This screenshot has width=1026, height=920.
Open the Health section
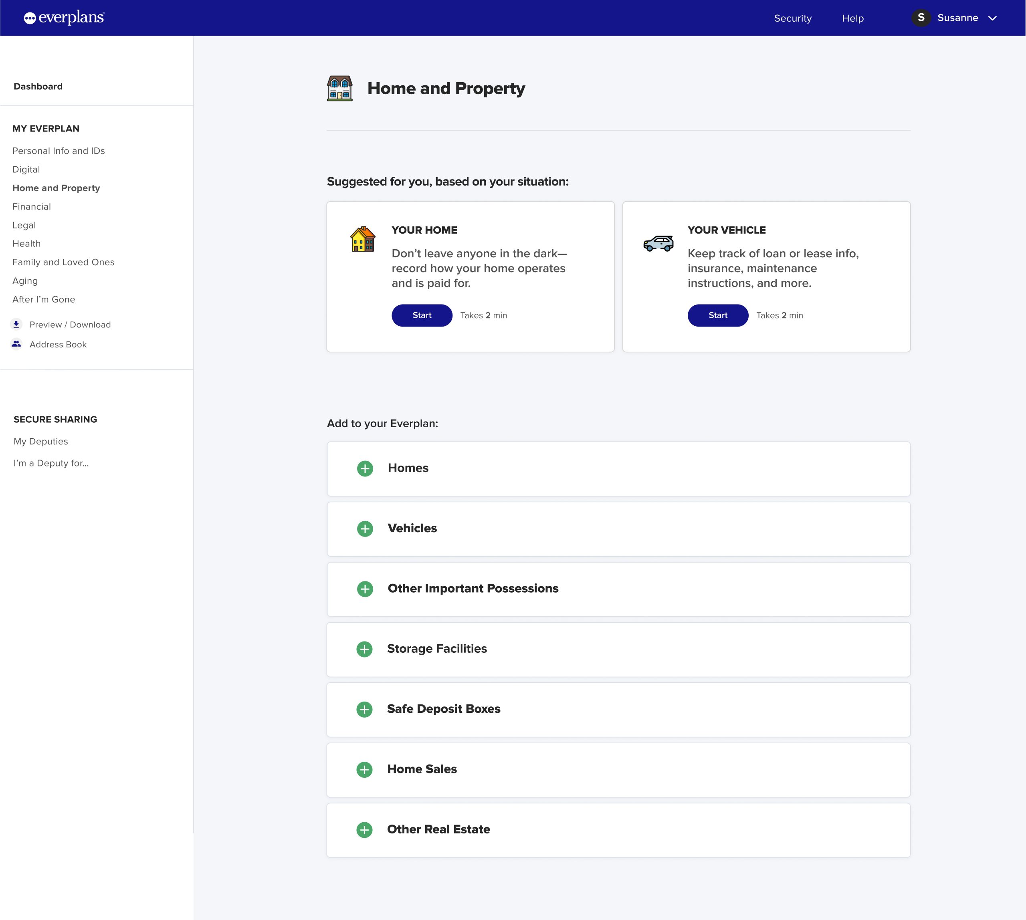[x=27, y=244]
